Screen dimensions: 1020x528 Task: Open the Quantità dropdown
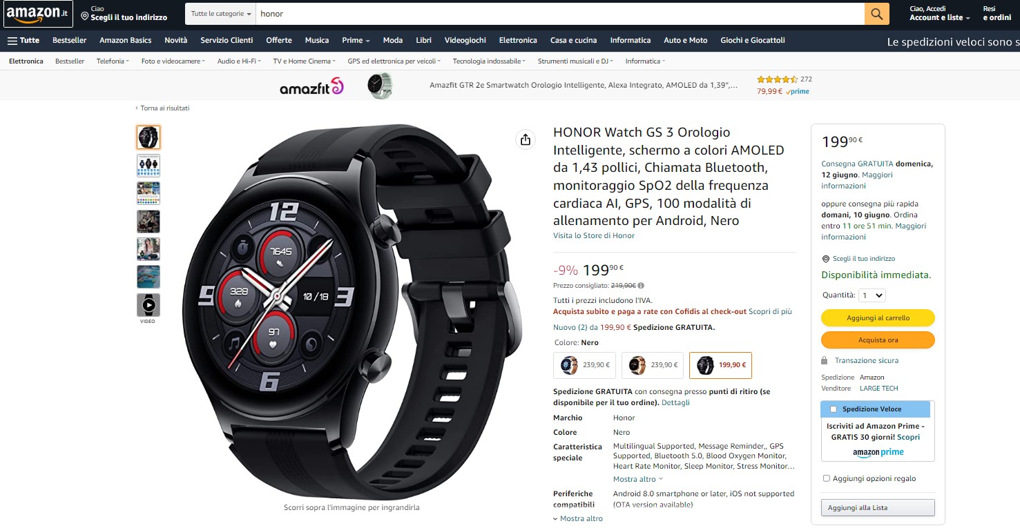(872, 295)
